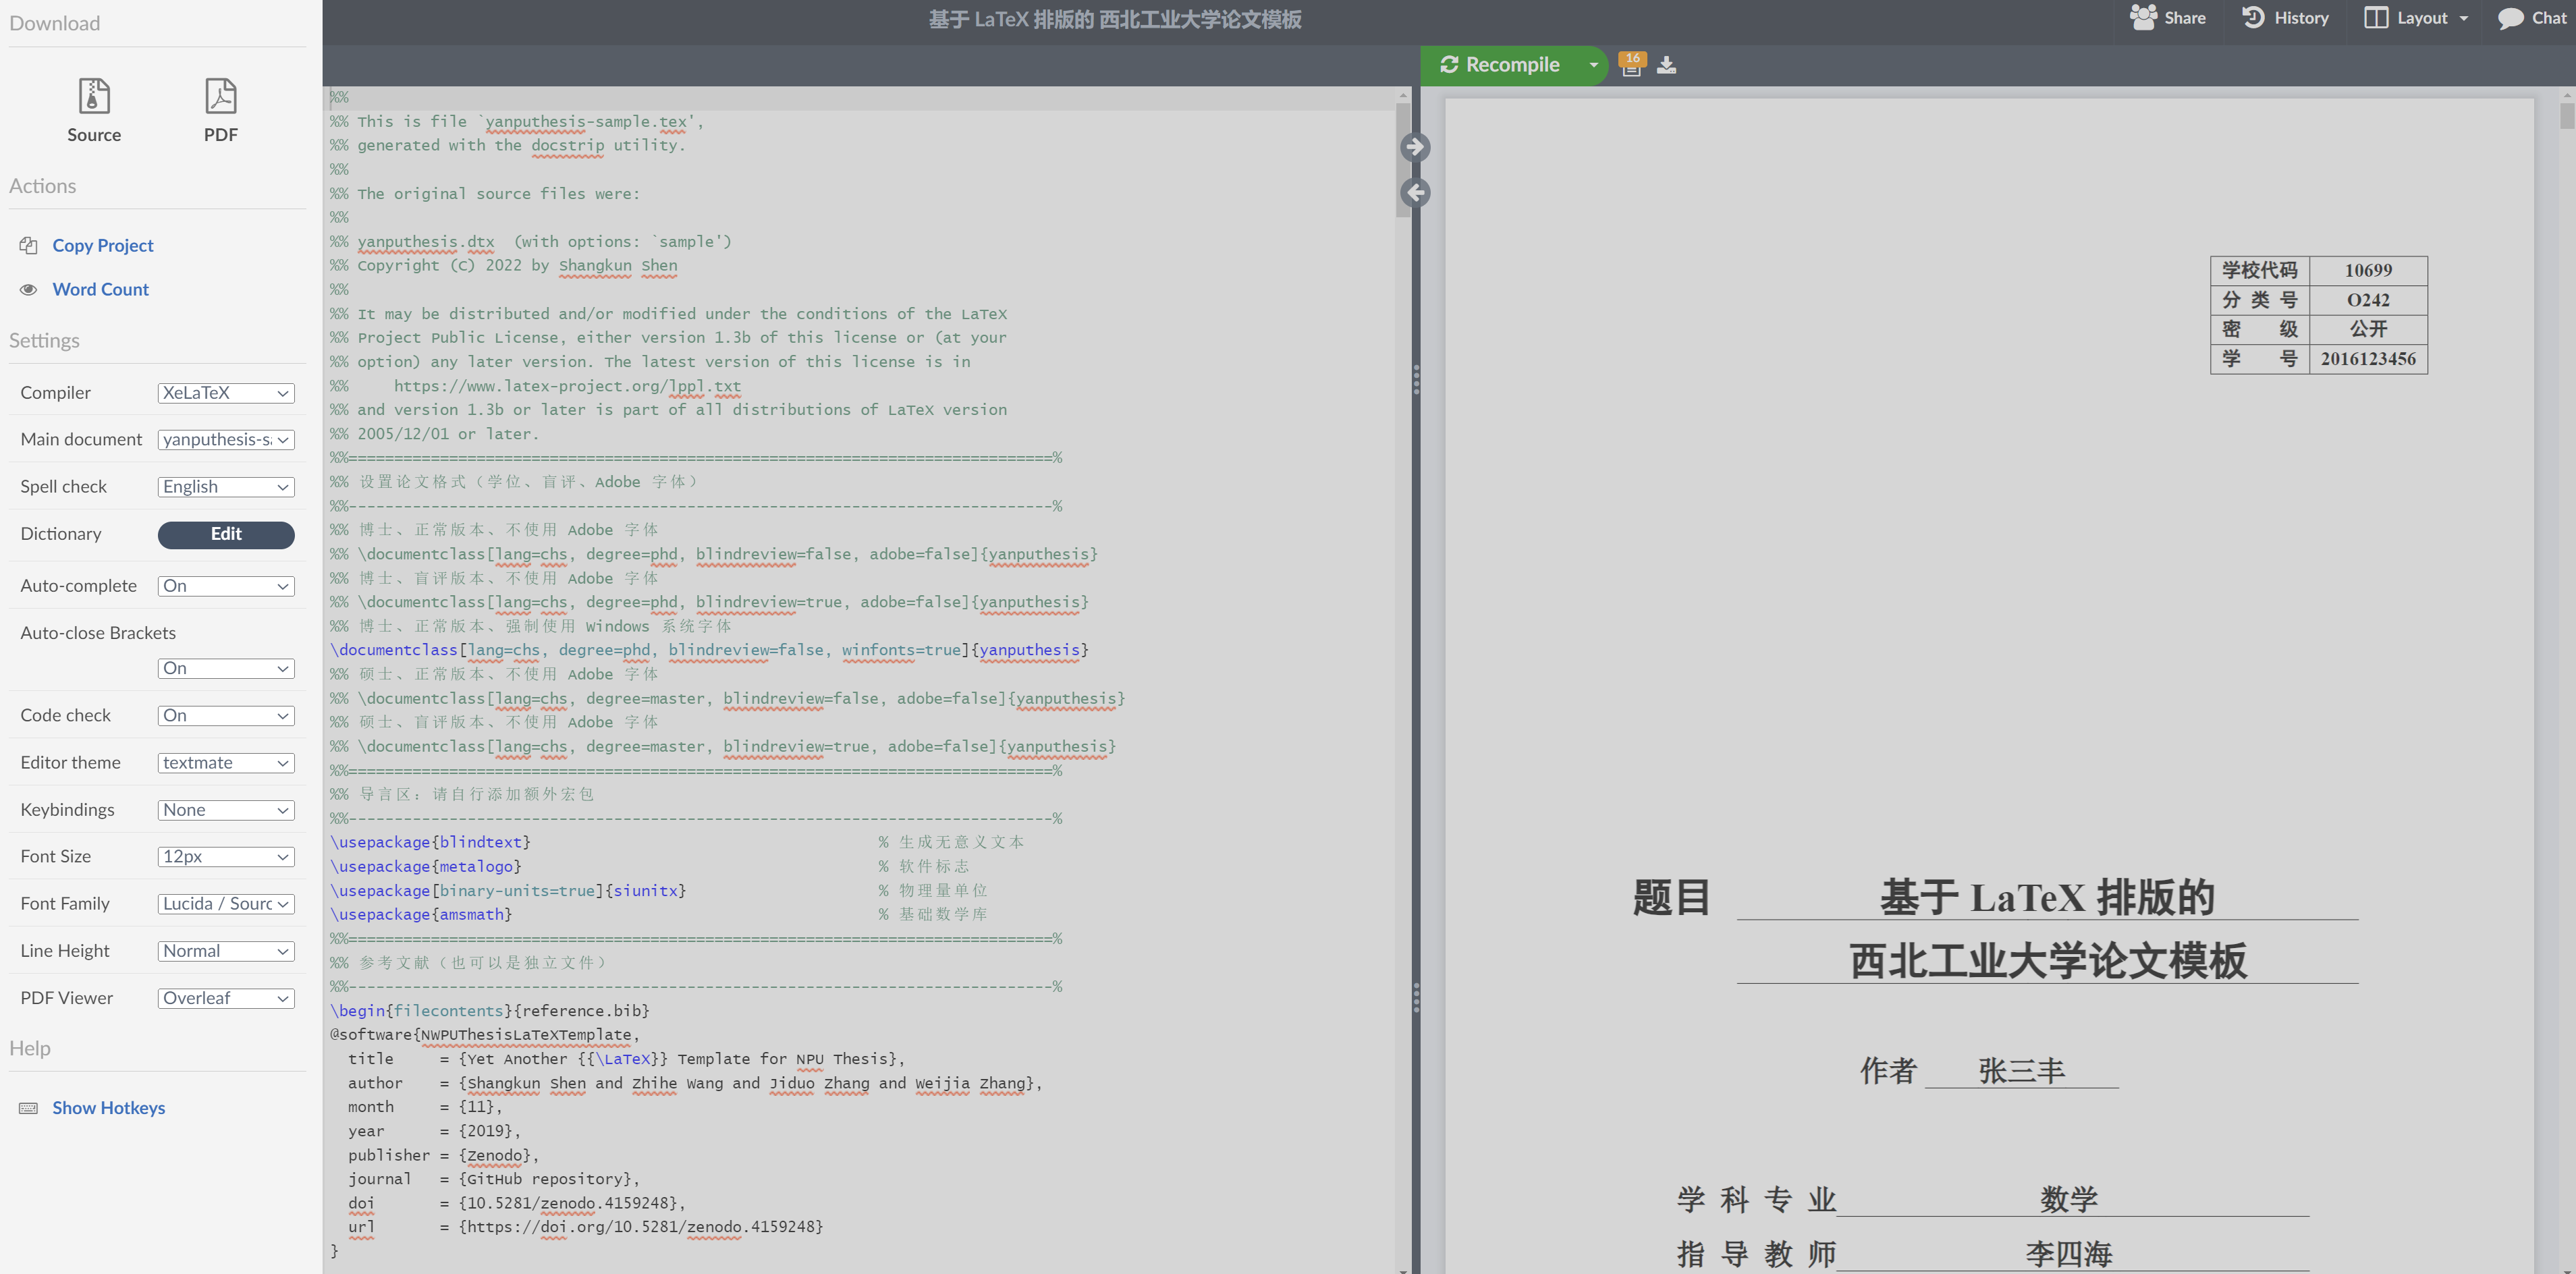The image size is (2576, 1274).
Task: Download the compiled PDF file
Action: (220, 110)
